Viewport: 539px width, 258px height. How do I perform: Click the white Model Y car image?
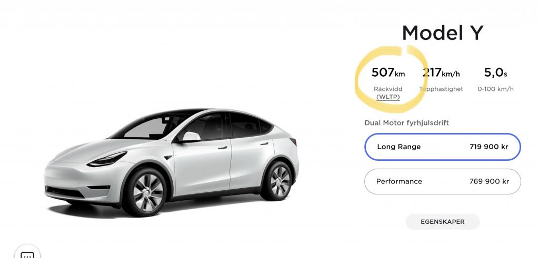[x=172, y=162]
